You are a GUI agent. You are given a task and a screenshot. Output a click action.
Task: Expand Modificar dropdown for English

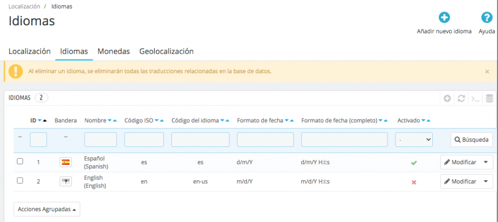point(486,182)
